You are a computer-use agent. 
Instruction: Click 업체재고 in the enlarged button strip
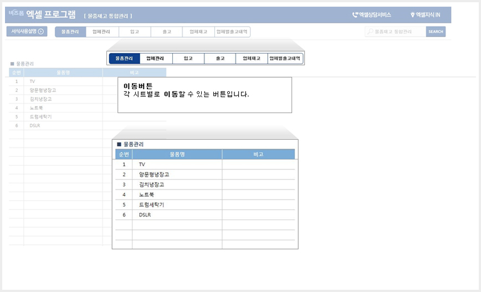point(252,58)
